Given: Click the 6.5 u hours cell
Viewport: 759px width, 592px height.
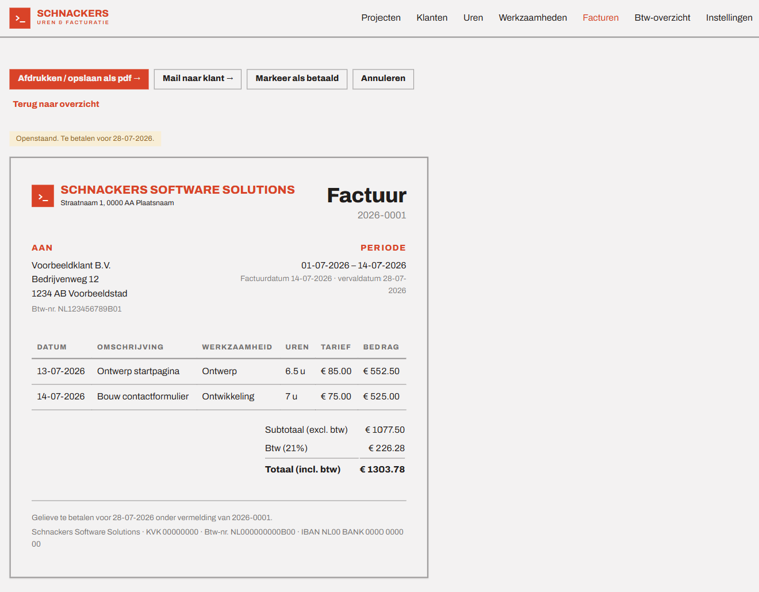Looking at the screenshot, I should point(295,371).
